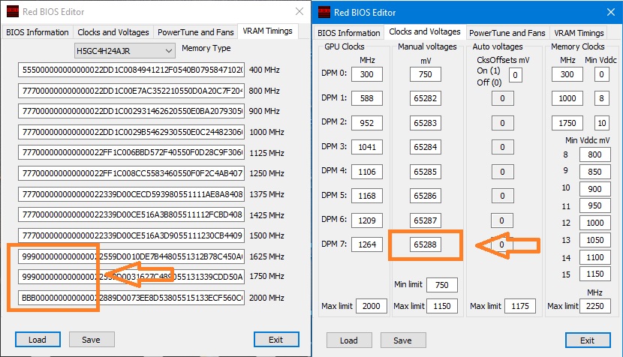Click Auto voltages Max limit field 1175

[x=520, y=306]
